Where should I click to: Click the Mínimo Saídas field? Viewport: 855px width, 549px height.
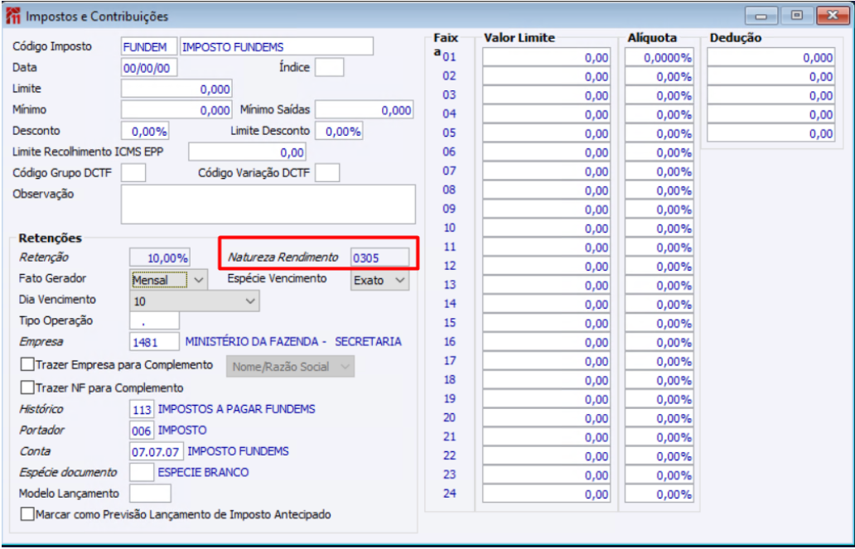coord(365,110)
